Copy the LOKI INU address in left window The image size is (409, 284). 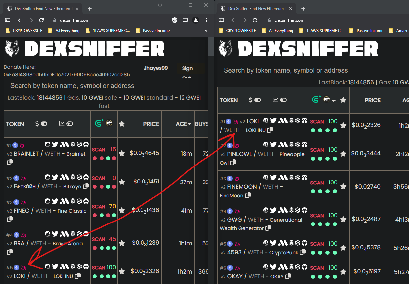(x=78, y=276)
